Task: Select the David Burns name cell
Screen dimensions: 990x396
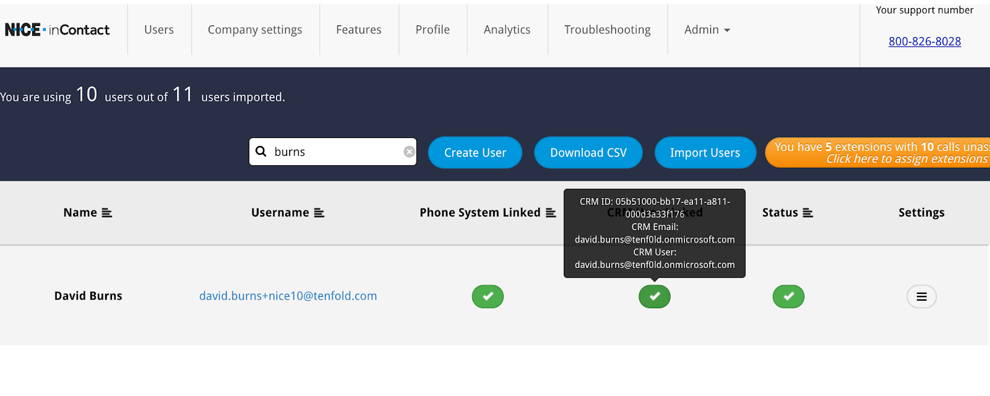Action: click(x=88, y=296)
